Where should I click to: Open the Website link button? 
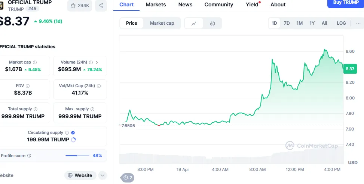click(80, 175)
